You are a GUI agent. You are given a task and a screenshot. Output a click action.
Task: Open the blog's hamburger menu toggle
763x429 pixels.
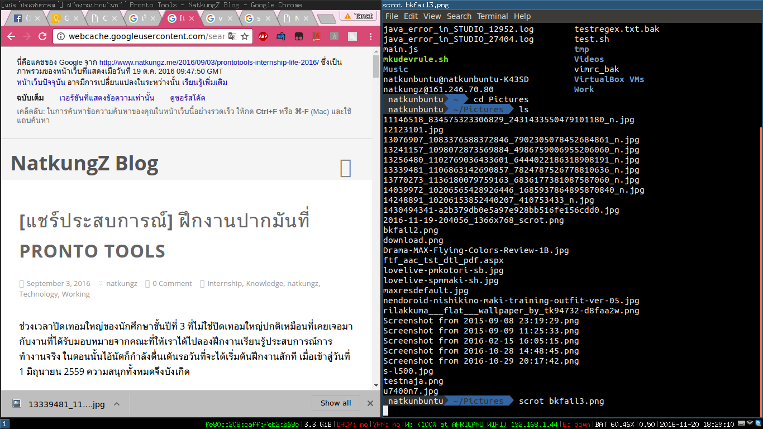pos(345,168)
